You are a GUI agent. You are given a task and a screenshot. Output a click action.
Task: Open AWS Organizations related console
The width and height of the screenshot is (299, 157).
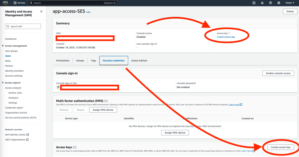(x=15, y=140)
